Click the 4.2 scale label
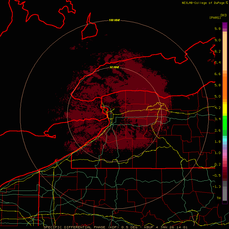Screen dimensions: 229x229 coord(218,108)
